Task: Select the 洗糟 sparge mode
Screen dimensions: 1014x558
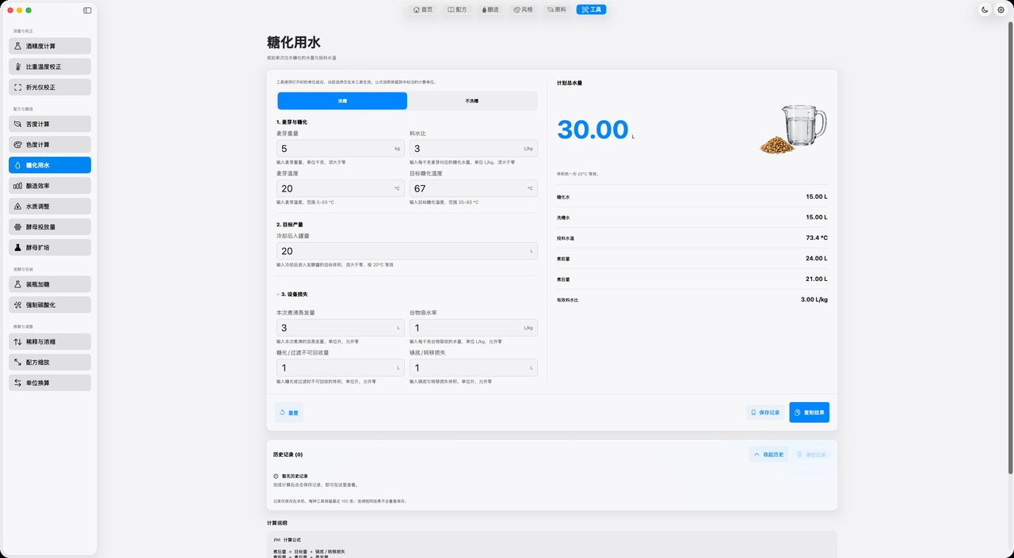Action: coord(342,101)
